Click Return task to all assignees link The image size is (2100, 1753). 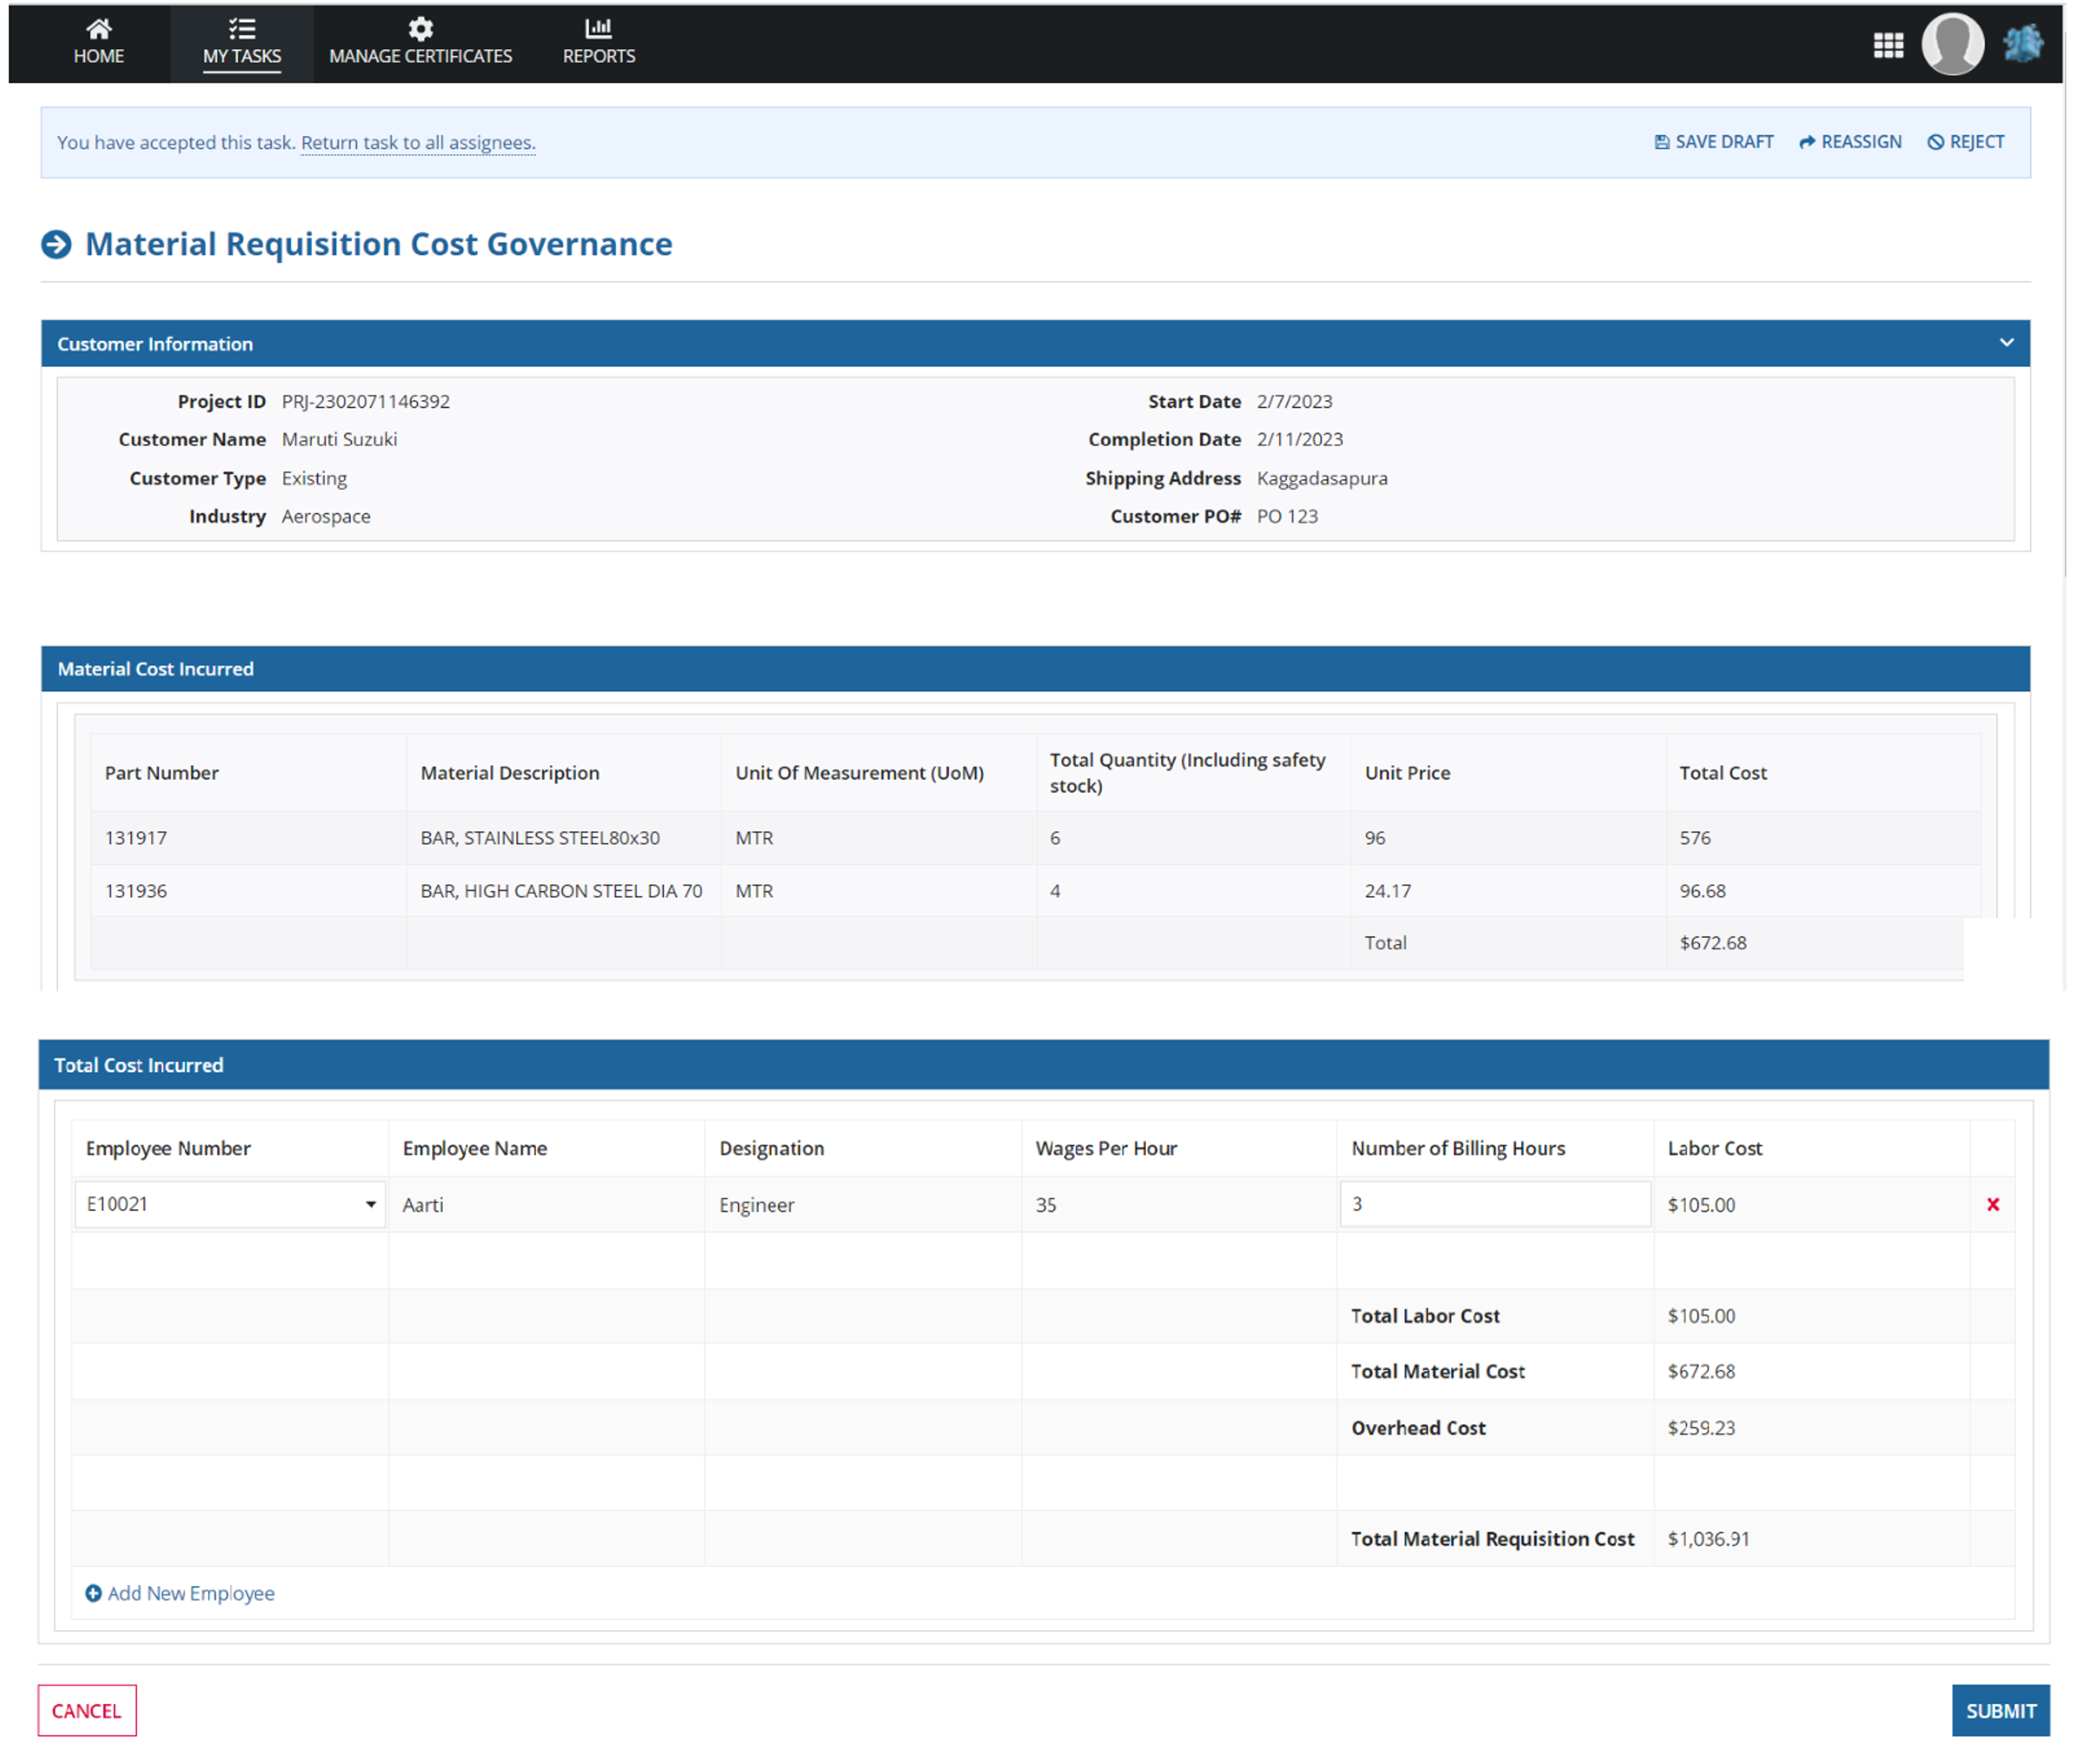point(418,142)
